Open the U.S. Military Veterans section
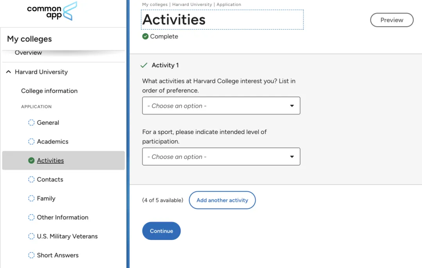Viewport: 422px width, 268px height. (67, 236)
